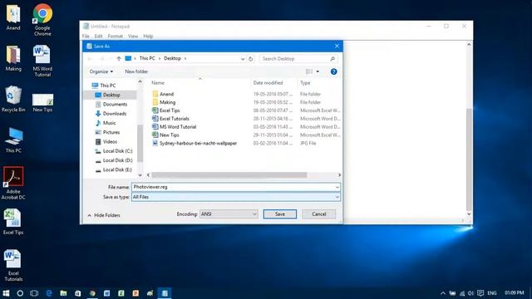The width and height of the screenshot is (532, 299).
Task: Click the file list horizontal scrollbar
Action: tap(229, 175)
